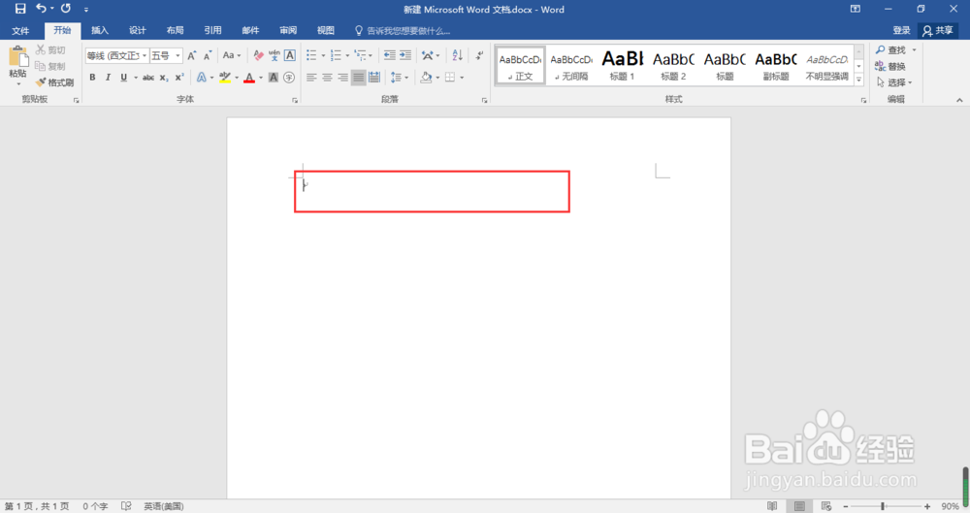970x513 pixels.
Task: Click the Enclosed Character (字) icon
Action: click(289, 78)
